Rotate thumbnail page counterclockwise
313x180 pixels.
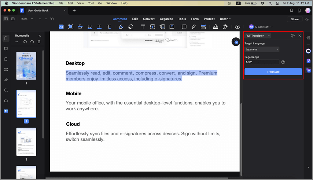click(25, 42)
